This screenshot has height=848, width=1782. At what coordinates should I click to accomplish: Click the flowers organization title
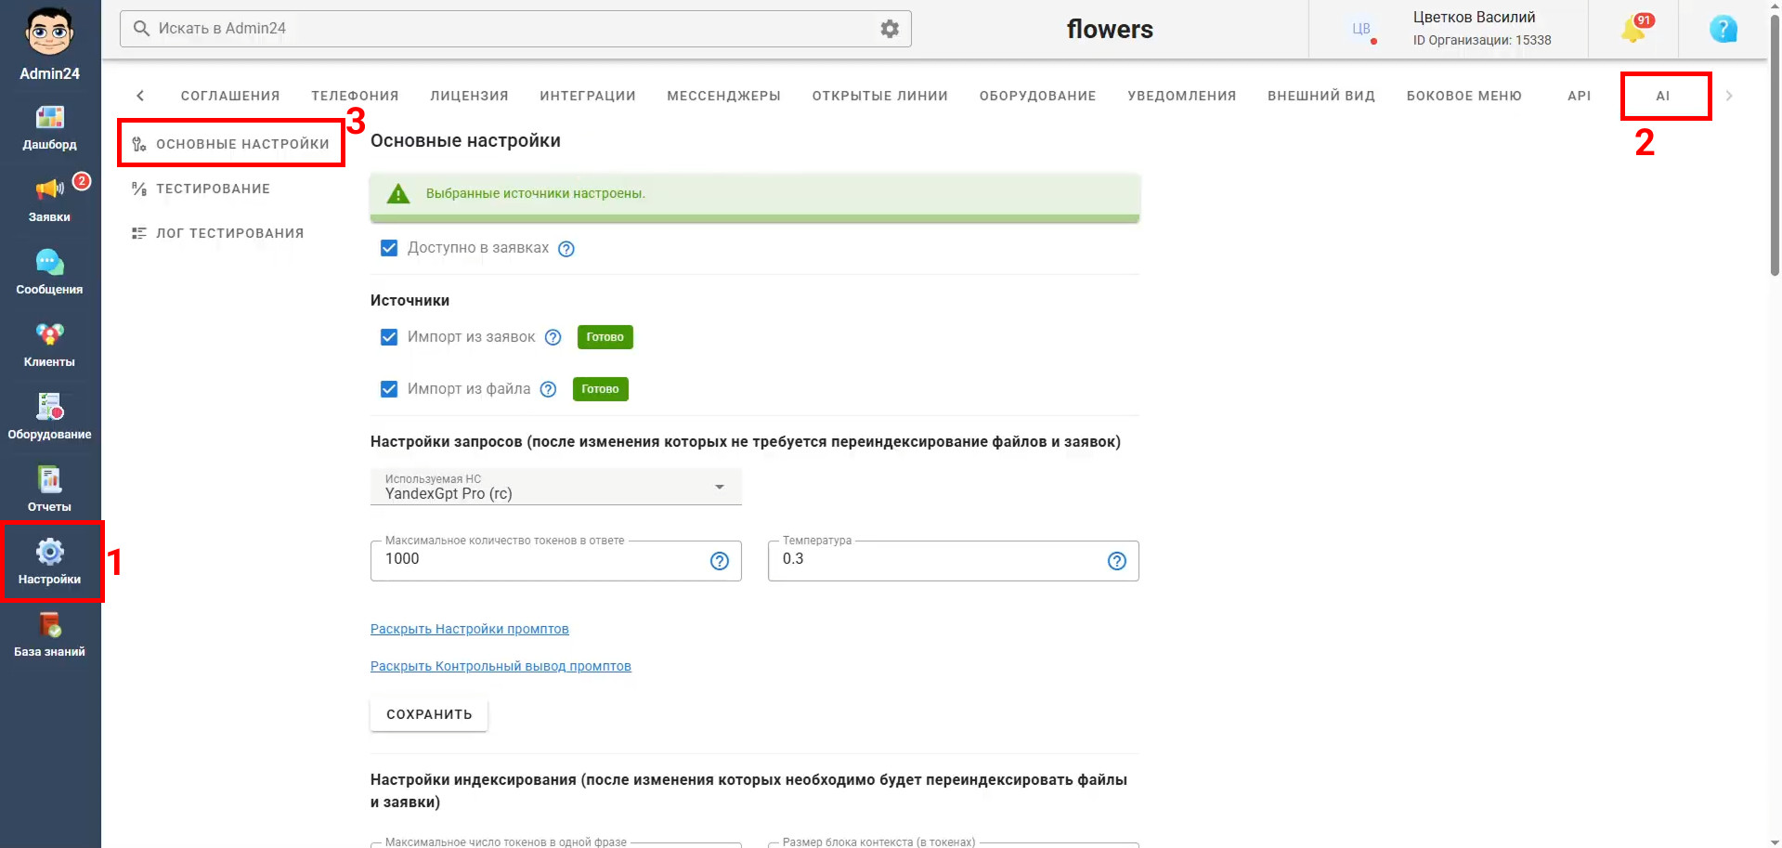pyautogui.click(x=1110, y=29)
